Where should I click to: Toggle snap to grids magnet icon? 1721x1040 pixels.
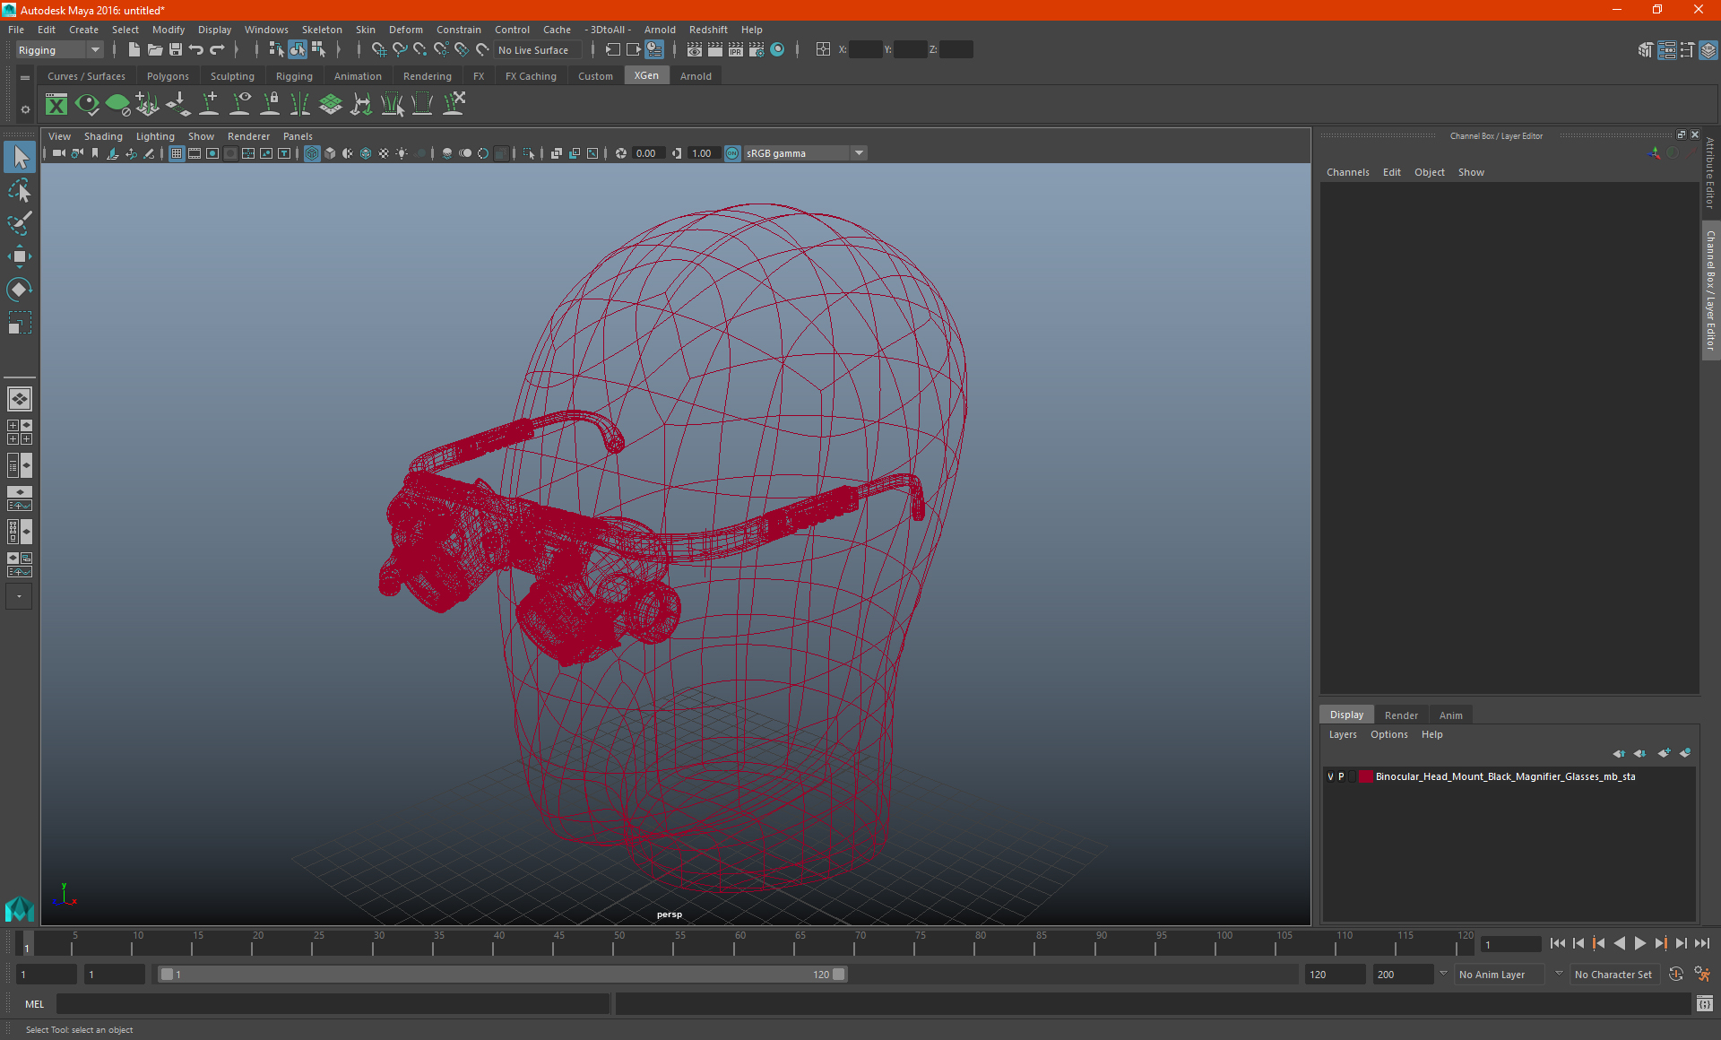pos(378,50)
